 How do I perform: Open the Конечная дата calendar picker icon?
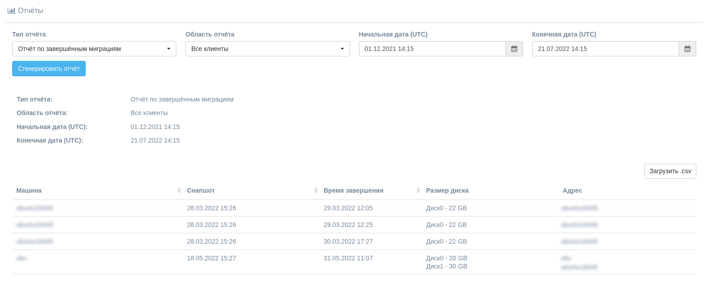(x=687, y=49)
